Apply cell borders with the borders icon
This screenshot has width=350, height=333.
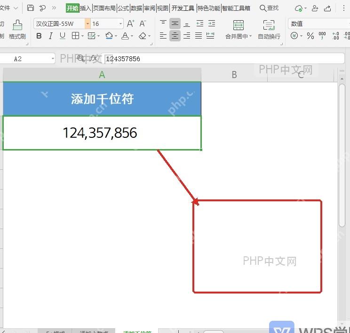coord(75,36)
